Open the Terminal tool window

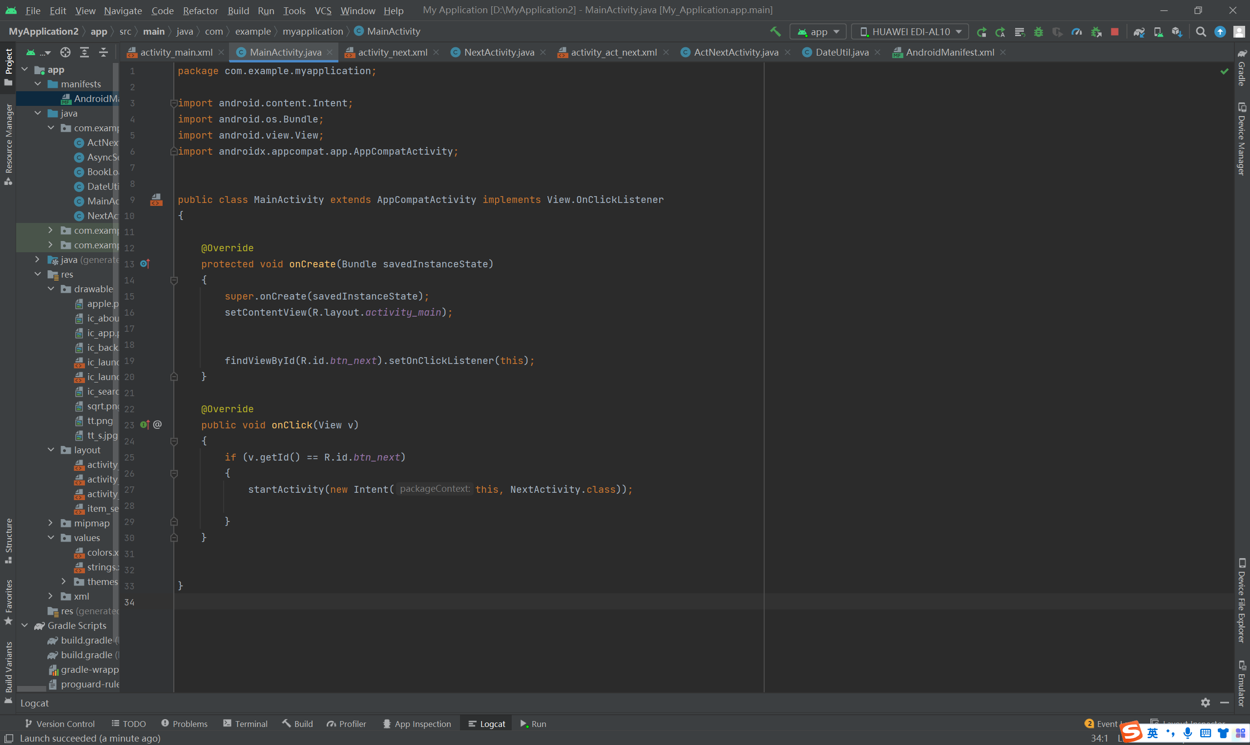tap(245, 724)
